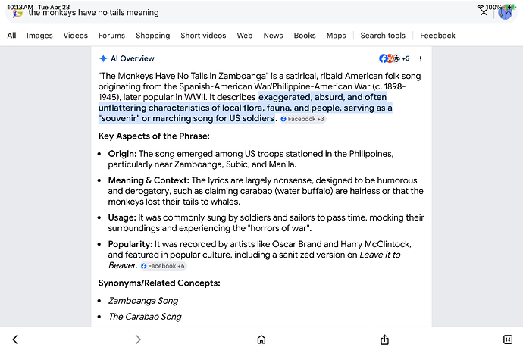Tap the Google logo in the search bar
The height and width of the screenshot is (363, 523).
tap(17, 13)
